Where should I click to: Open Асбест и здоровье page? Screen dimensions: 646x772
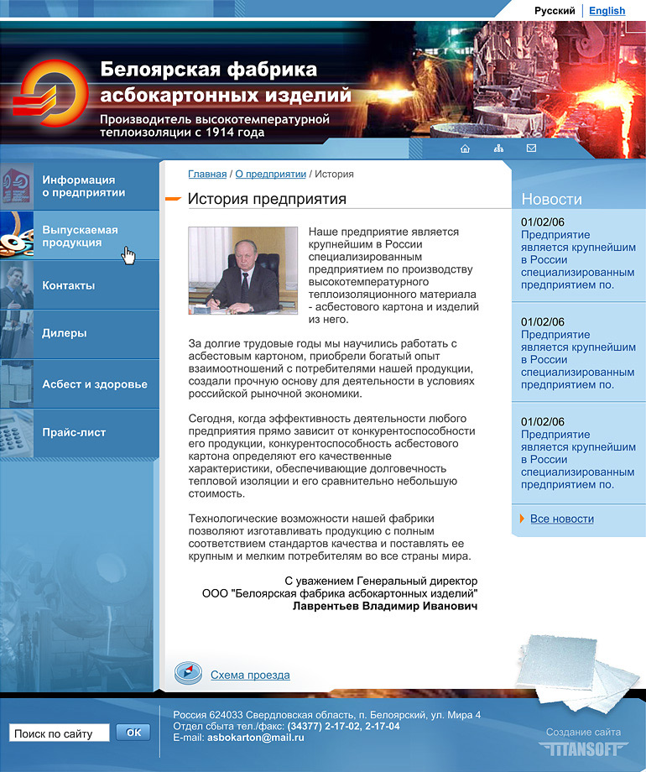(x=94, y=384)
